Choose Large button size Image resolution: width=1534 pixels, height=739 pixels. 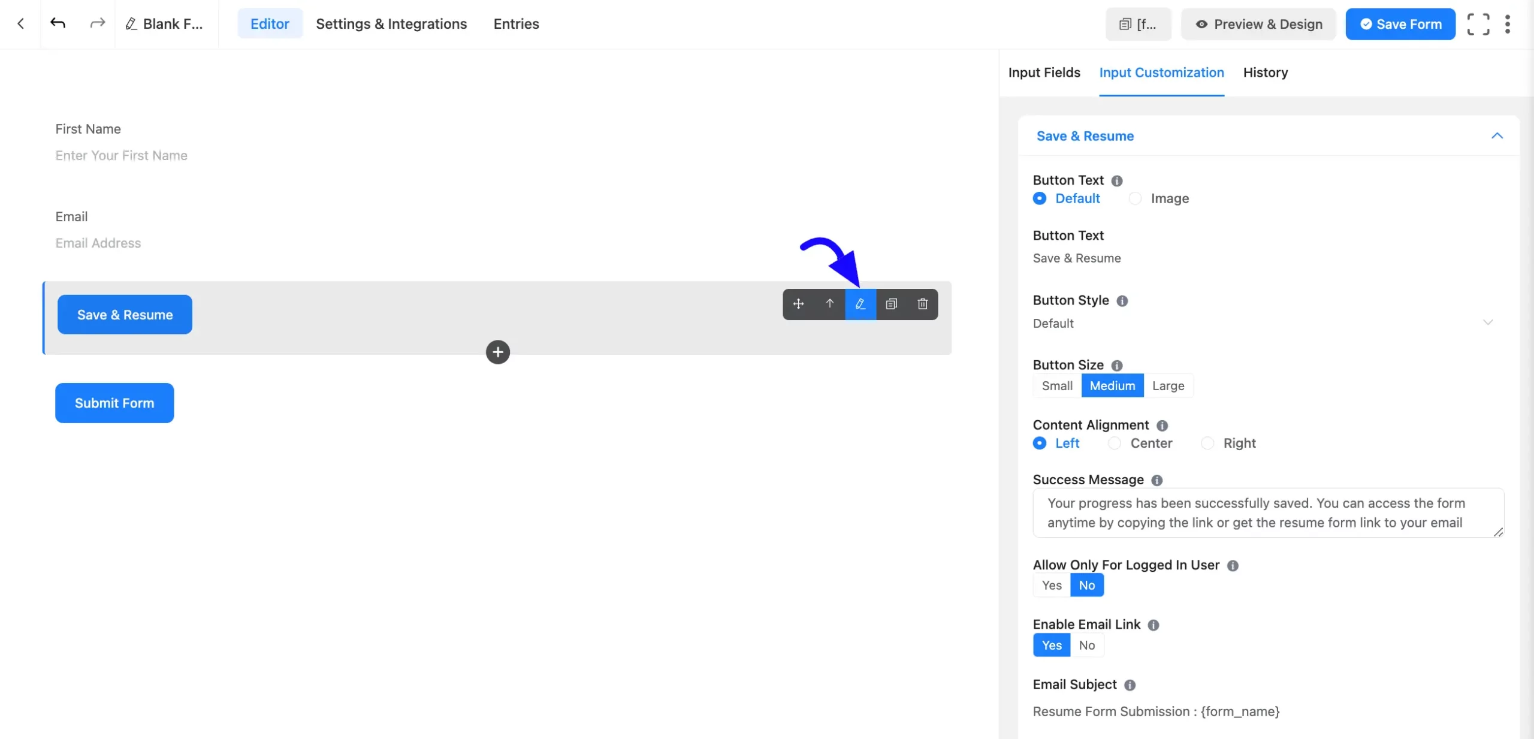(1168, 385)
